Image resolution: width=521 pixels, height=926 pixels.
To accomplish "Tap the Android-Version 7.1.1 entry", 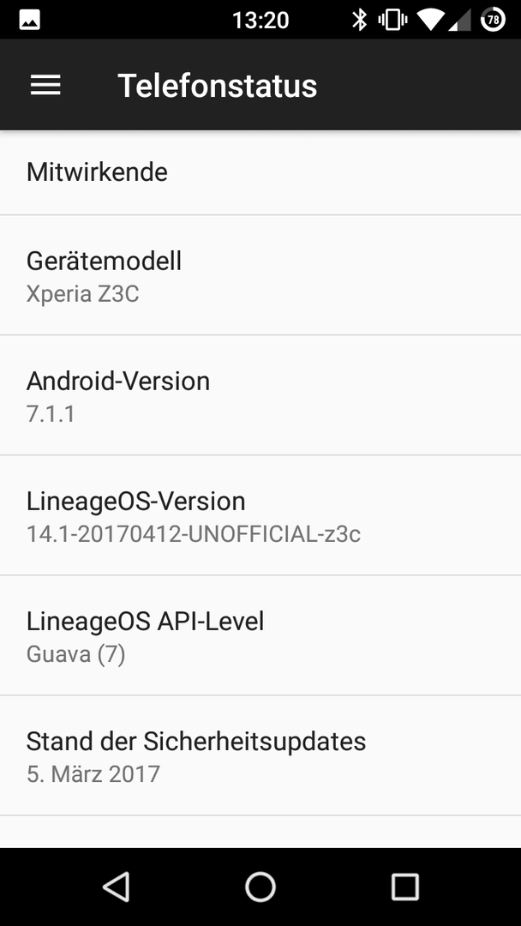I will (x=260, y=395).
